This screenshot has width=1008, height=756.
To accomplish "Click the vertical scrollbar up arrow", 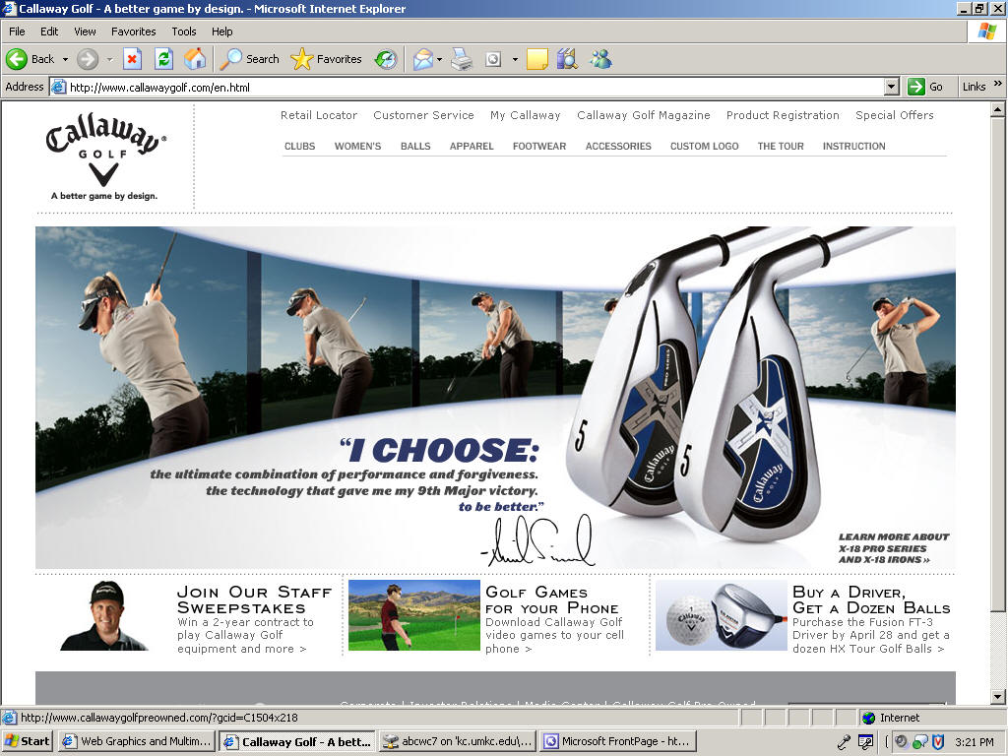I will point(998,110).
